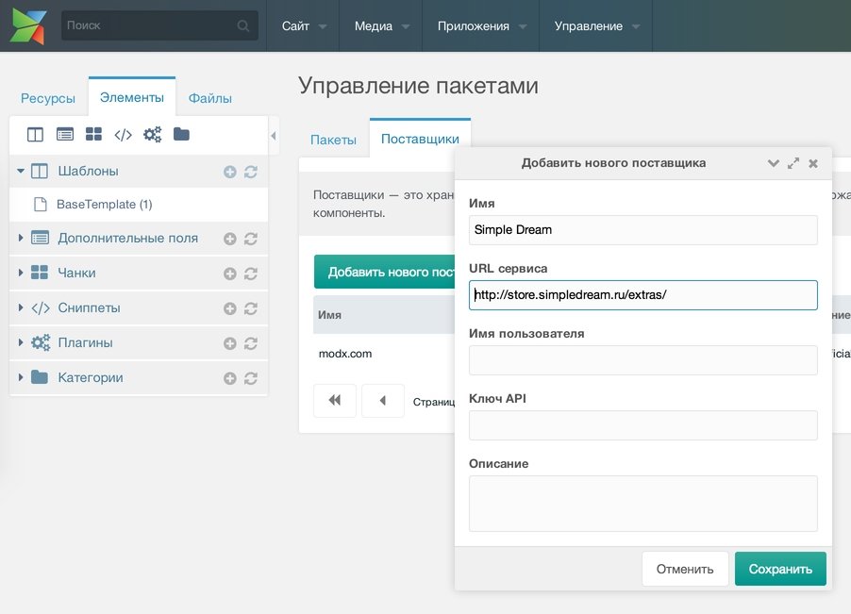Screen dimensions: 851x614
Task: Select BaseTemplate in the tree
Action: point(104,204)
